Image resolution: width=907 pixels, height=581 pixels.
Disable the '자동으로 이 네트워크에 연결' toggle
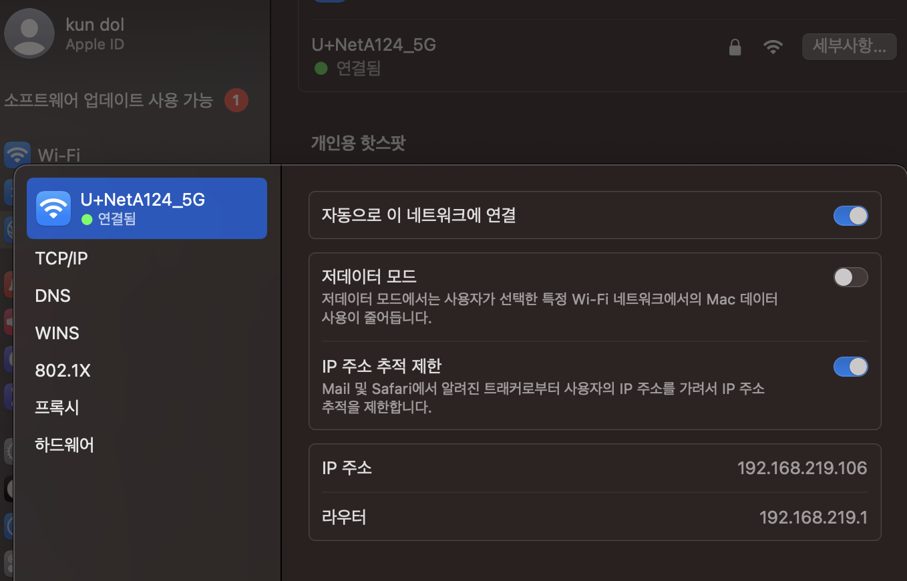(850, 215)
